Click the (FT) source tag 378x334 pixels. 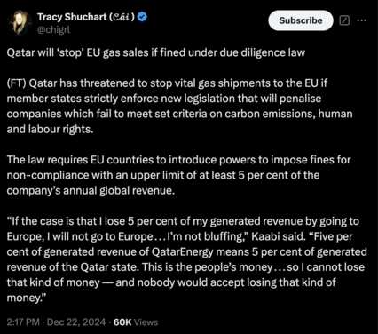point(17,83)
